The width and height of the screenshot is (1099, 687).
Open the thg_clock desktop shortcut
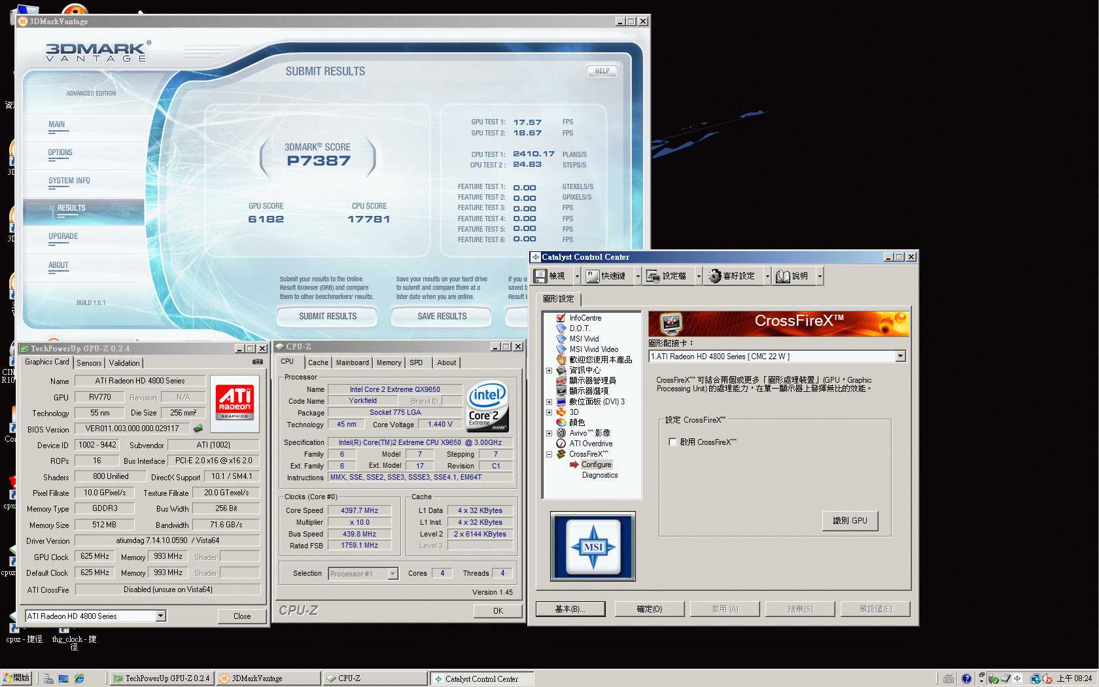(74, 638)
